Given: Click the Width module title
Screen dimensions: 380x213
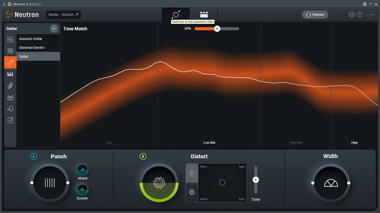Looking at the screenshot, I should pyautogui.click(x=330, y=156).
